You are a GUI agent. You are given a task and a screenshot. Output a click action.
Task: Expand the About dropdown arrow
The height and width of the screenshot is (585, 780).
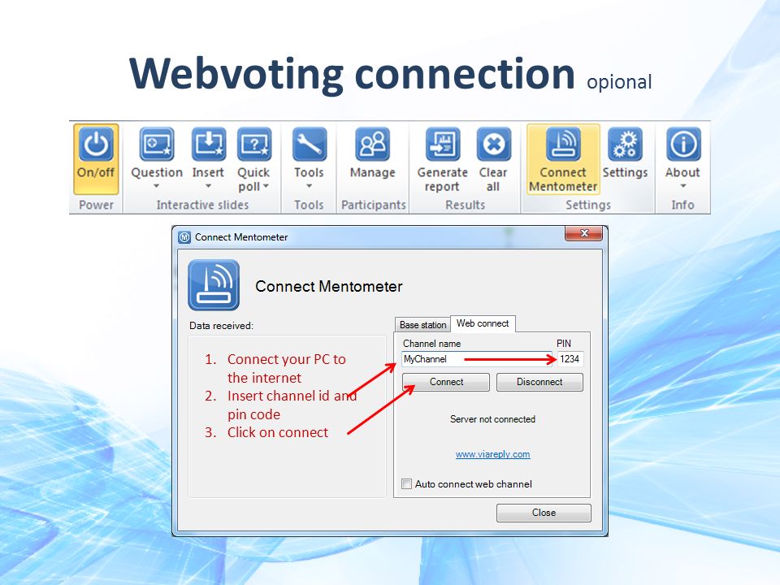tap(683, 186)
